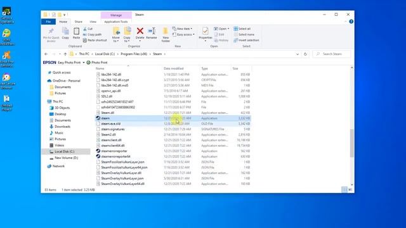Click the Search Steam field
406x228 pixels.
click(x=332, y=54)
